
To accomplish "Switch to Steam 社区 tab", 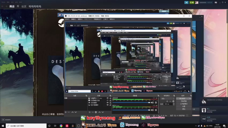I will [x=24, y=6].
